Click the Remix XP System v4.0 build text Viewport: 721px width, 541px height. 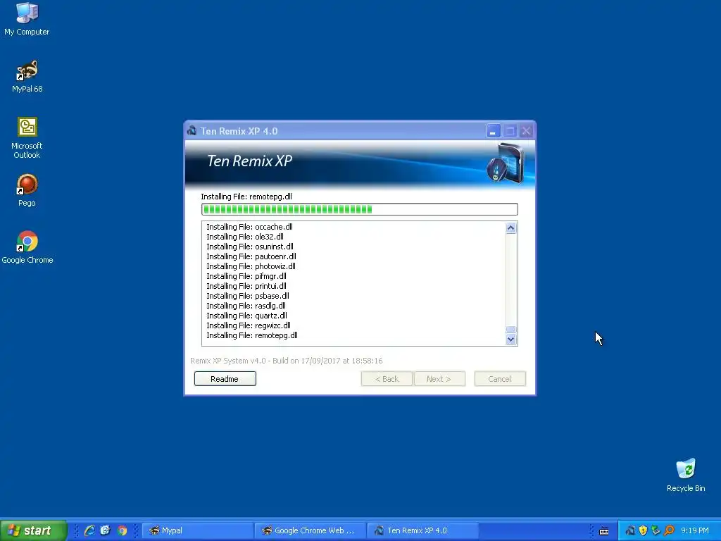286,361
